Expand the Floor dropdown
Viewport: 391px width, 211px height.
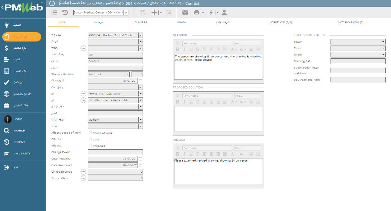coord(383,48)
